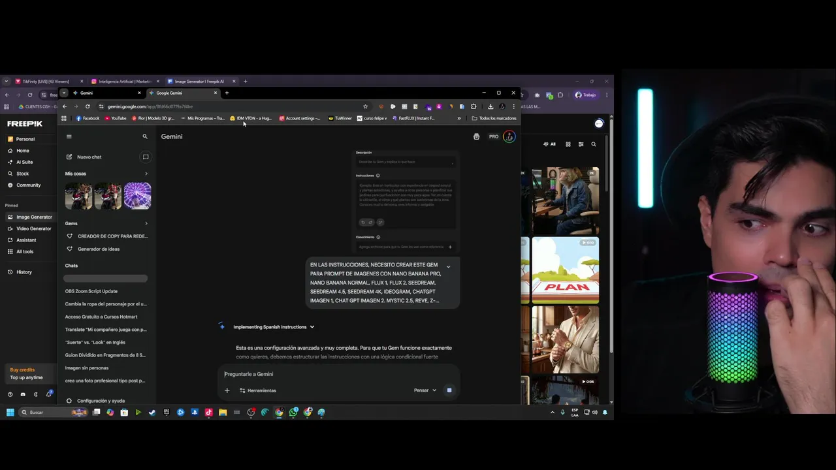This screenshot has width=836, height=470.
Task: Open Windows Start menu
Action: click(x=10, y=413)
